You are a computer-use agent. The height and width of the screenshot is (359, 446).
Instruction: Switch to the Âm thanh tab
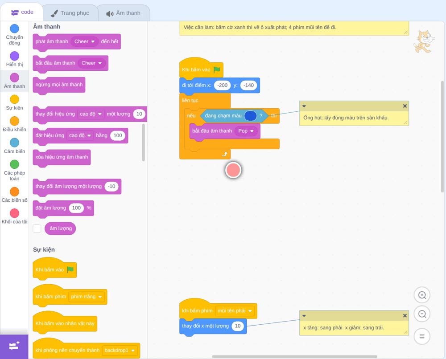(124, 13)
